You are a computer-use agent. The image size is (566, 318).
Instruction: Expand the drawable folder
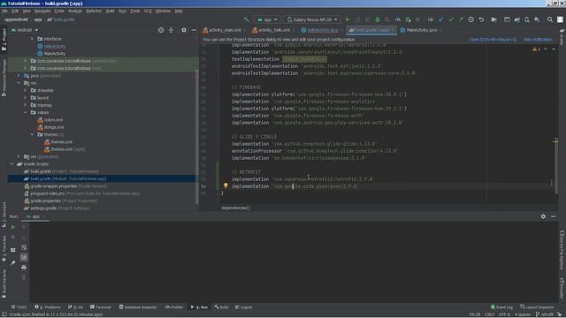26,90
